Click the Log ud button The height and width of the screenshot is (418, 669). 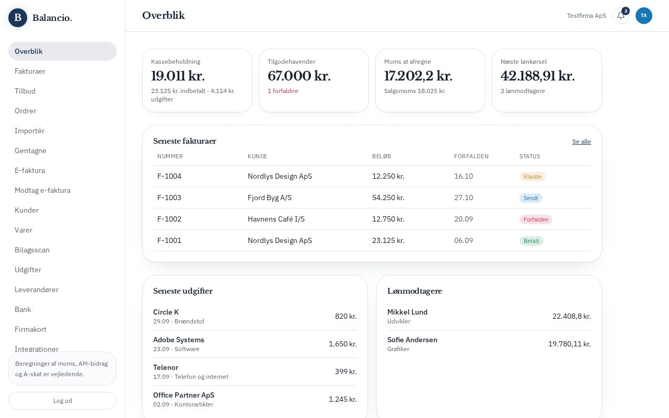click(x=62, y=401)
